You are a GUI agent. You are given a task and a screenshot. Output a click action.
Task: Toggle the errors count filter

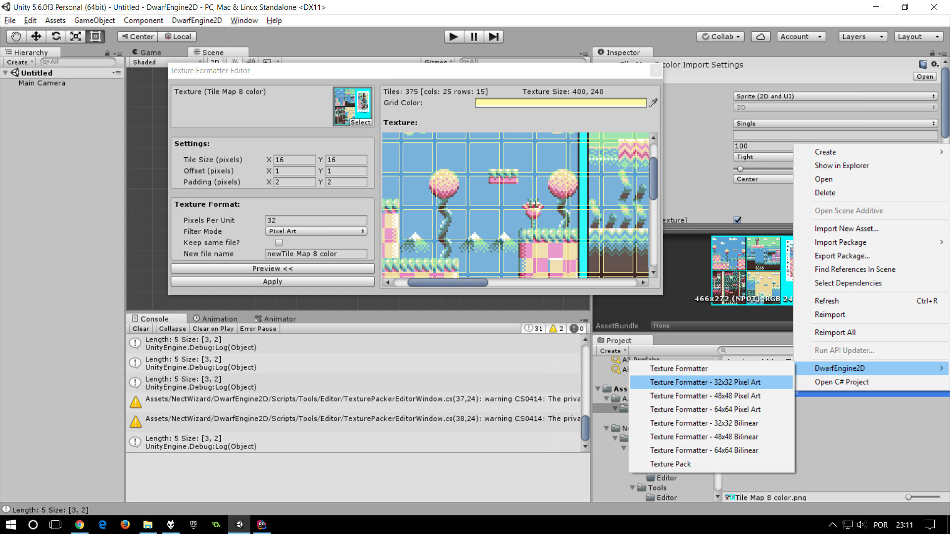[x=577, y=328]
